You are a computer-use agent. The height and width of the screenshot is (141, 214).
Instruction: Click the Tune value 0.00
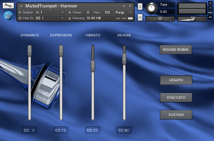163,12
